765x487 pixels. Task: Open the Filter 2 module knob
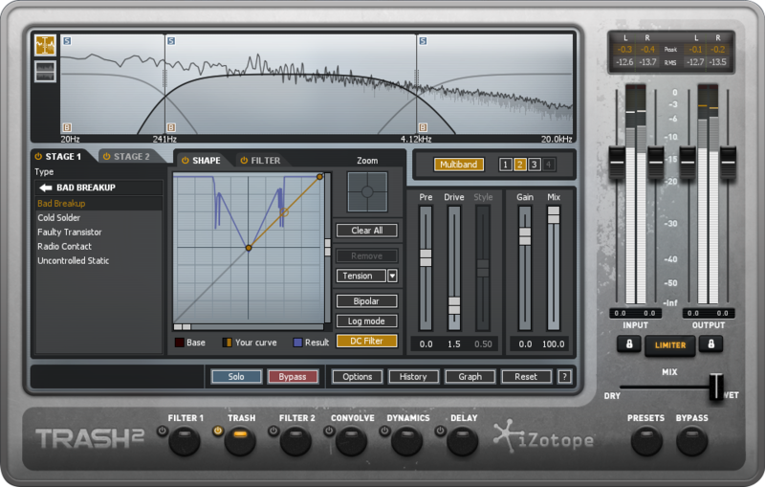(295, 441)
